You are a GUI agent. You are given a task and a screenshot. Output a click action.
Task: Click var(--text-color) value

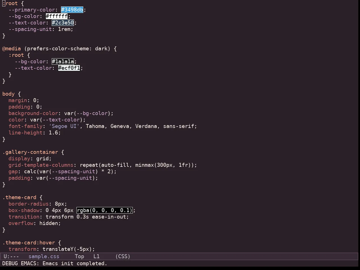pos(56,120)
